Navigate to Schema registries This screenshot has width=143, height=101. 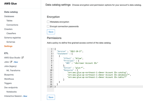(13, 38)
